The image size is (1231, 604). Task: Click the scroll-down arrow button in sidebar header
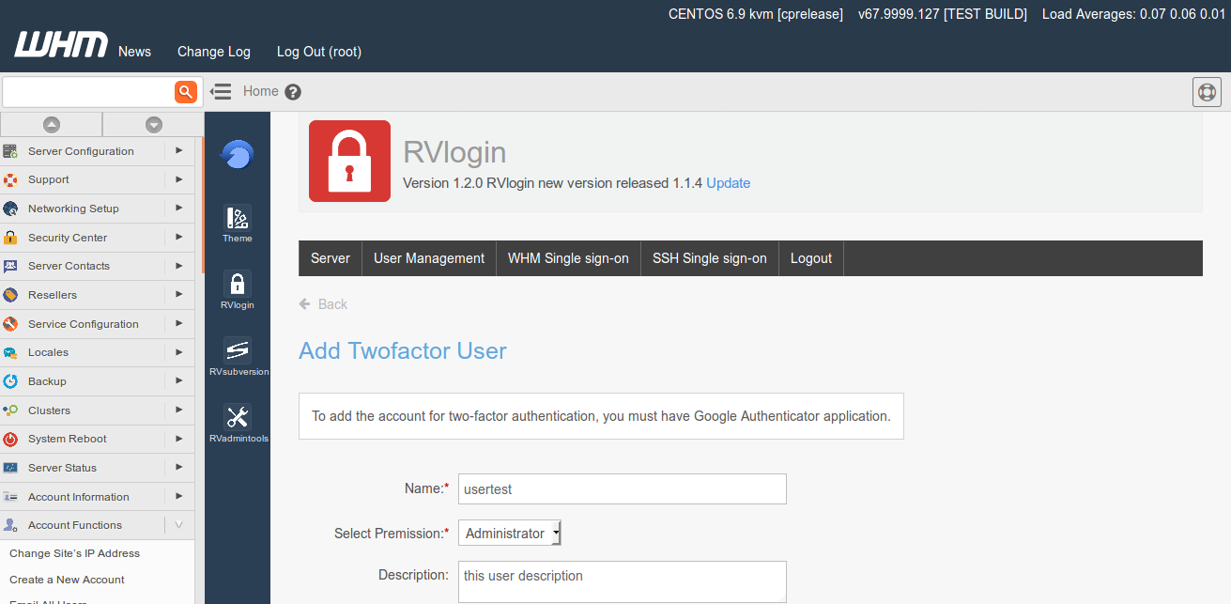pyautogui.click(x=153, y=124)
